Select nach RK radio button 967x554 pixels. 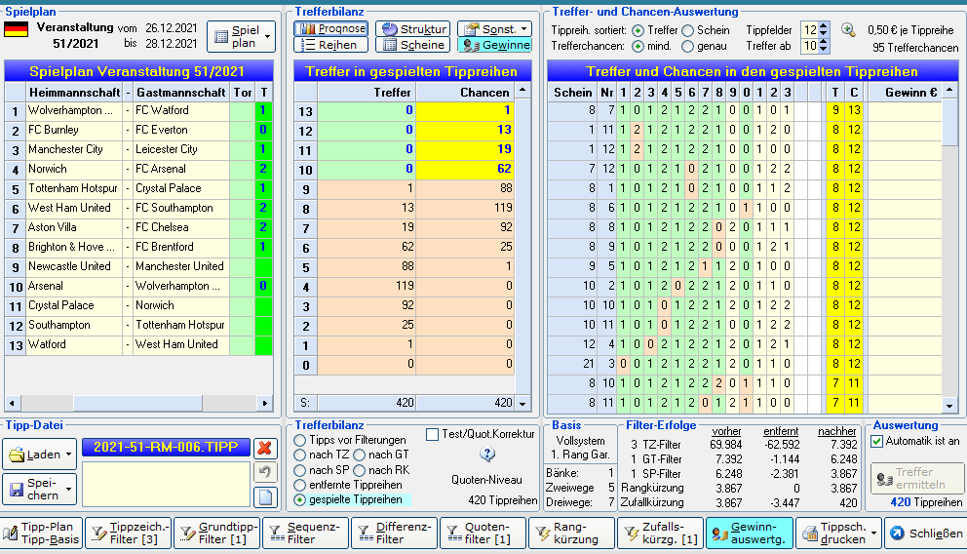click(x=360, y=470)
